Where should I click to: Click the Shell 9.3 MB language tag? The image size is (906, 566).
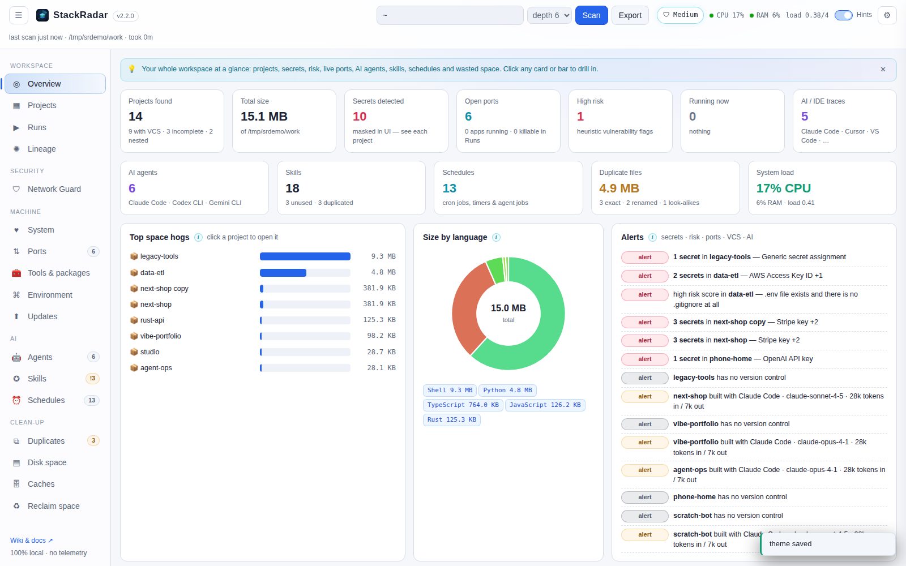[x=450, y=390]
